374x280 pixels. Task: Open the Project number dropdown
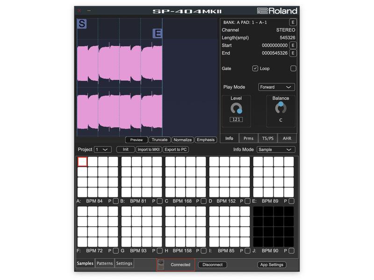pos(102,149)
